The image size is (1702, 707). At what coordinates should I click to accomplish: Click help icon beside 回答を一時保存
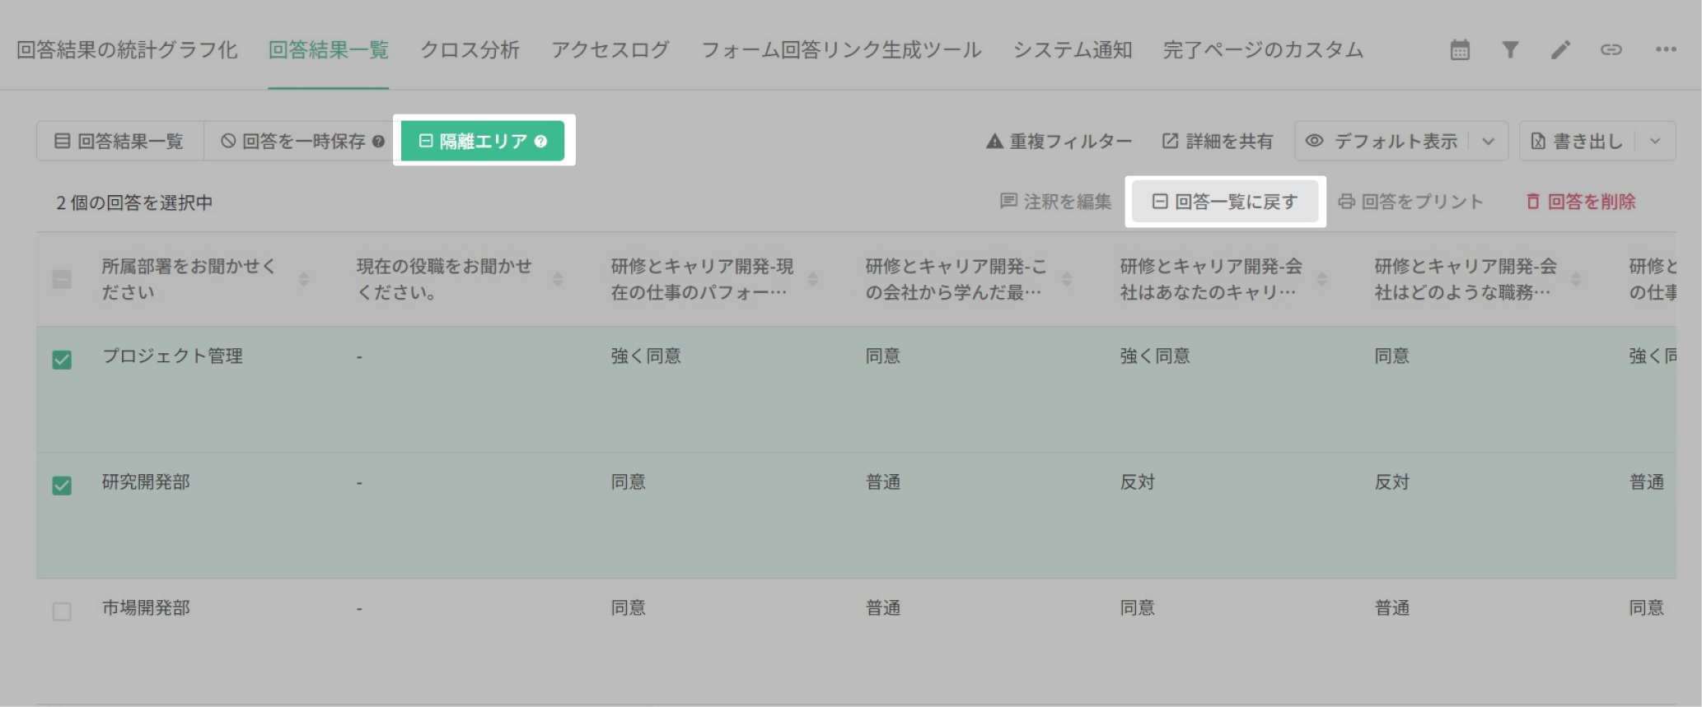378,142
